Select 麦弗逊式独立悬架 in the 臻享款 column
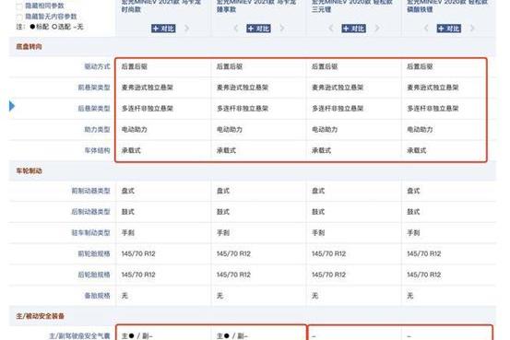The image size is (510, 340). 243,88
